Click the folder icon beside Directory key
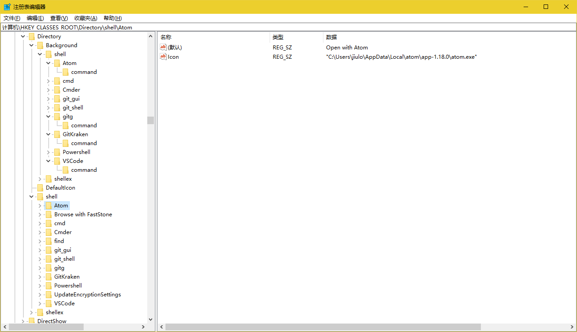577x332 pixels. [x=32, y=36]
